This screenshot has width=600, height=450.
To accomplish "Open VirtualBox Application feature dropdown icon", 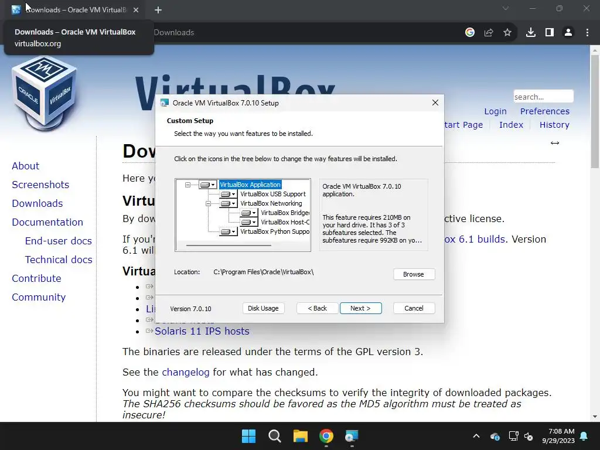I will (208, 185).
